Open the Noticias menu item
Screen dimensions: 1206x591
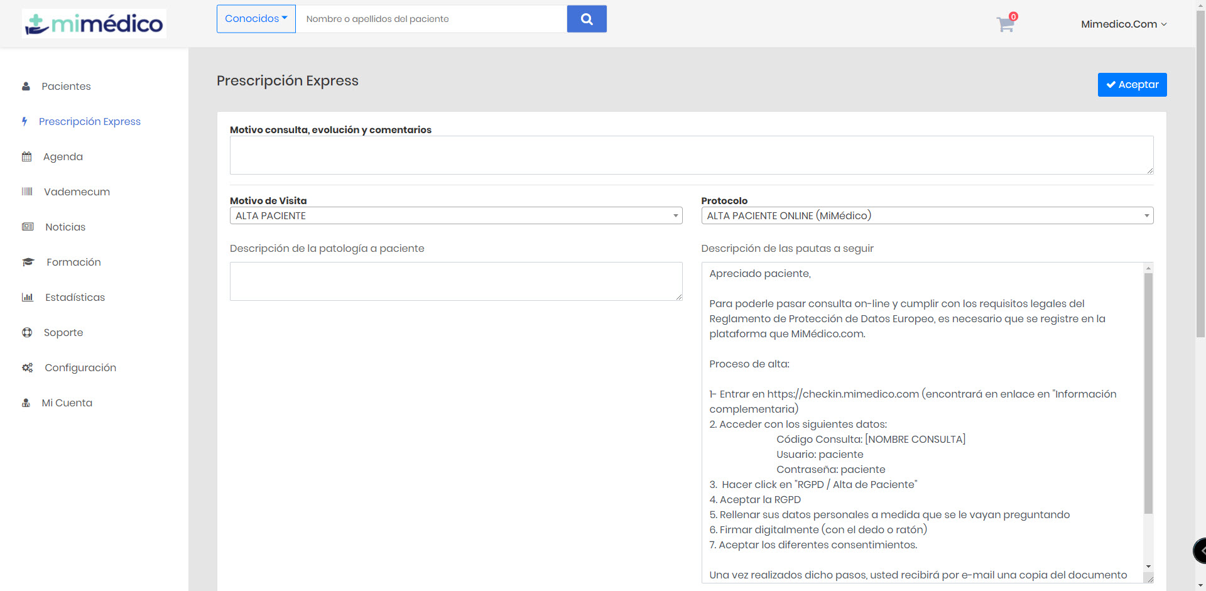(65, 227)
